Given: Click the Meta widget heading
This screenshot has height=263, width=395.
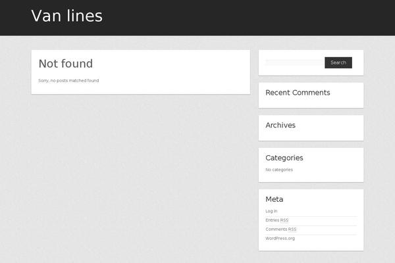Looking at the screenshot, I should (274, 199).
